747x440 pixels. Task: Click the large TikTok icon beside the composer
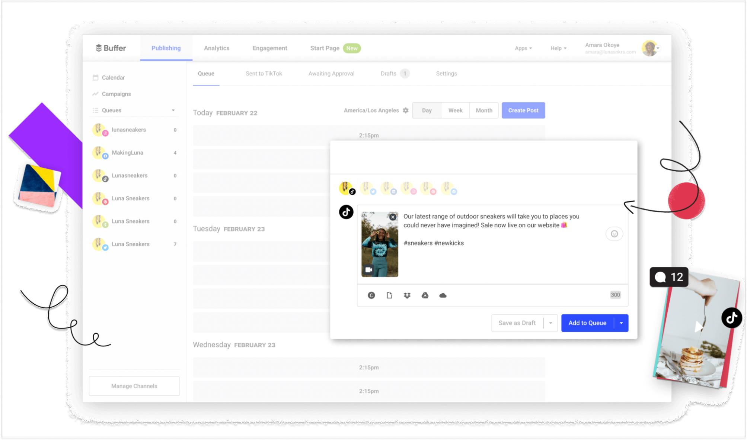346,212
